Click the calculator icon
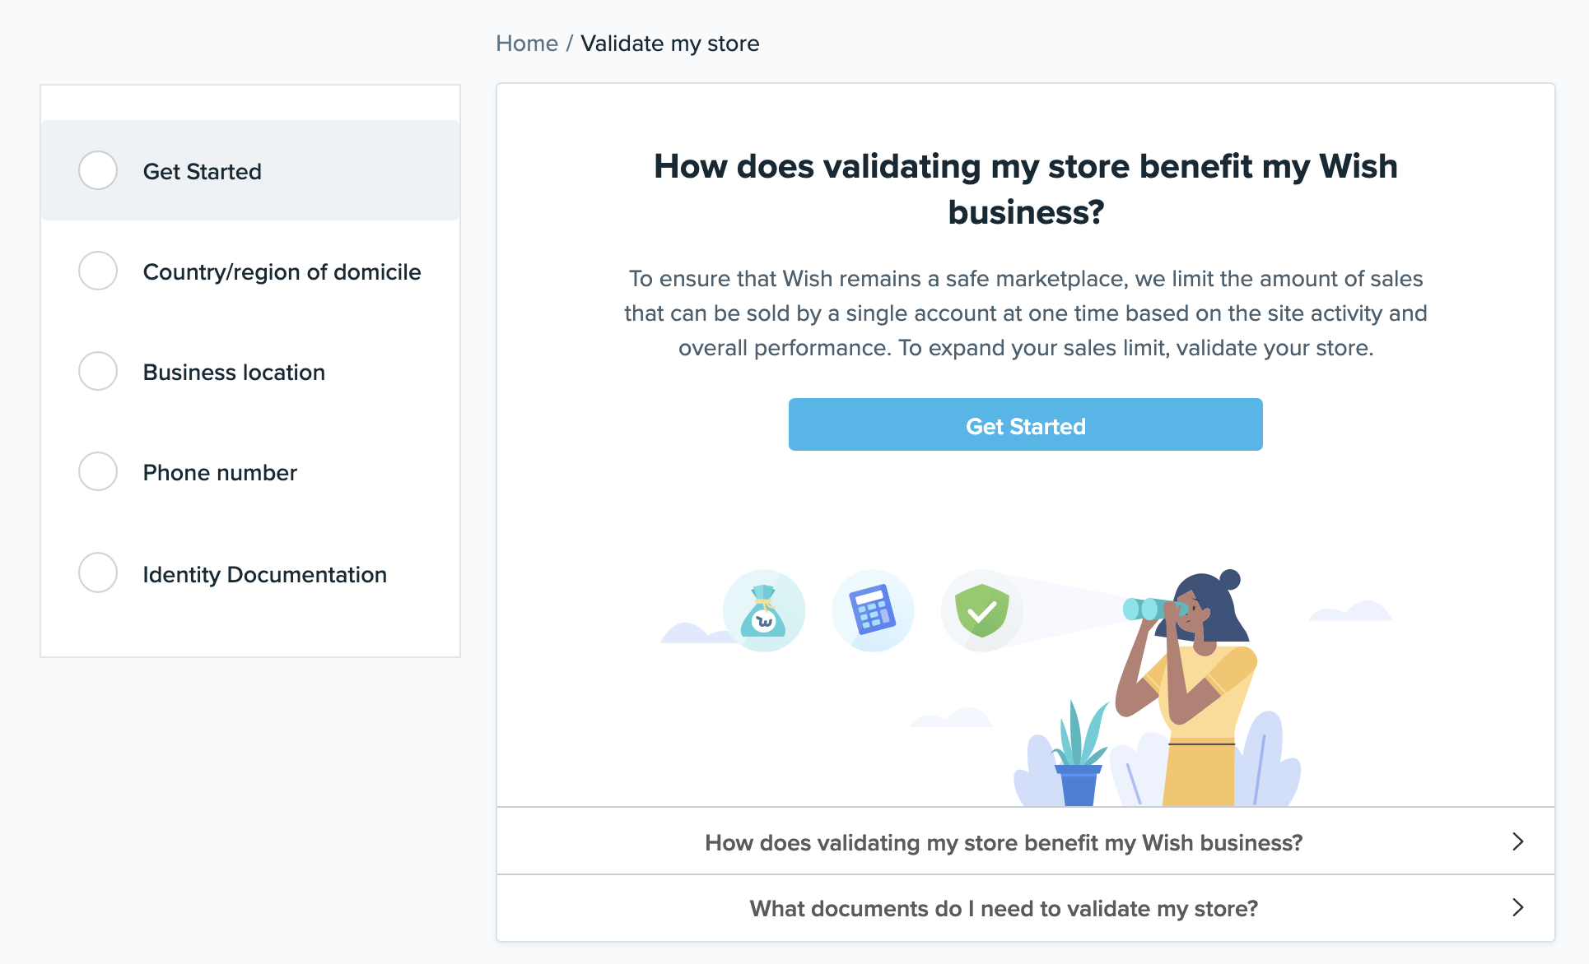The width and height of the screenshot is (1589, 964). click(873, 611)
